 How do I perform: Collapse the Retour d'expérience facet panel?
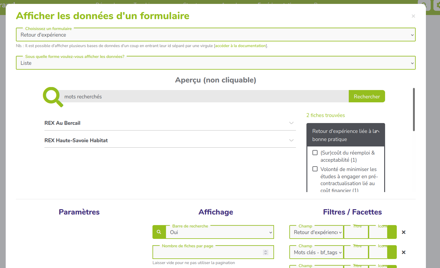point(378,131)
